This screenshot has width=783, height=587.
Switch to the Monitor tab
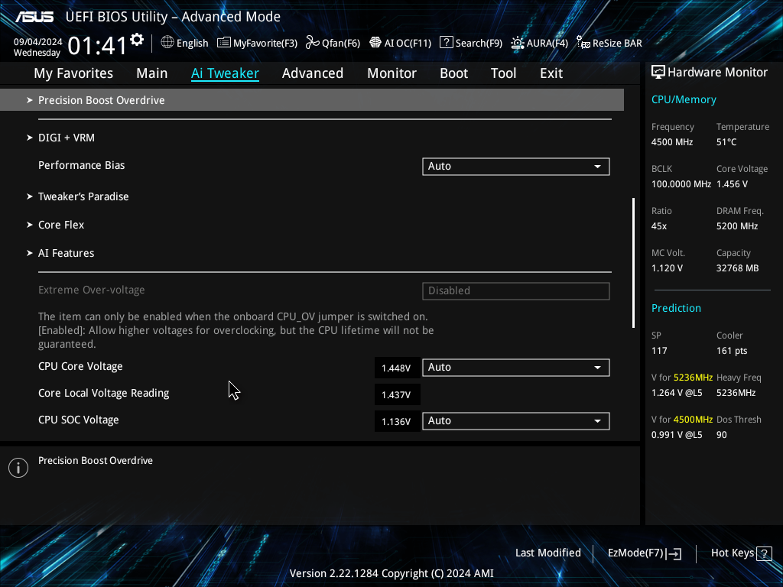392,73
